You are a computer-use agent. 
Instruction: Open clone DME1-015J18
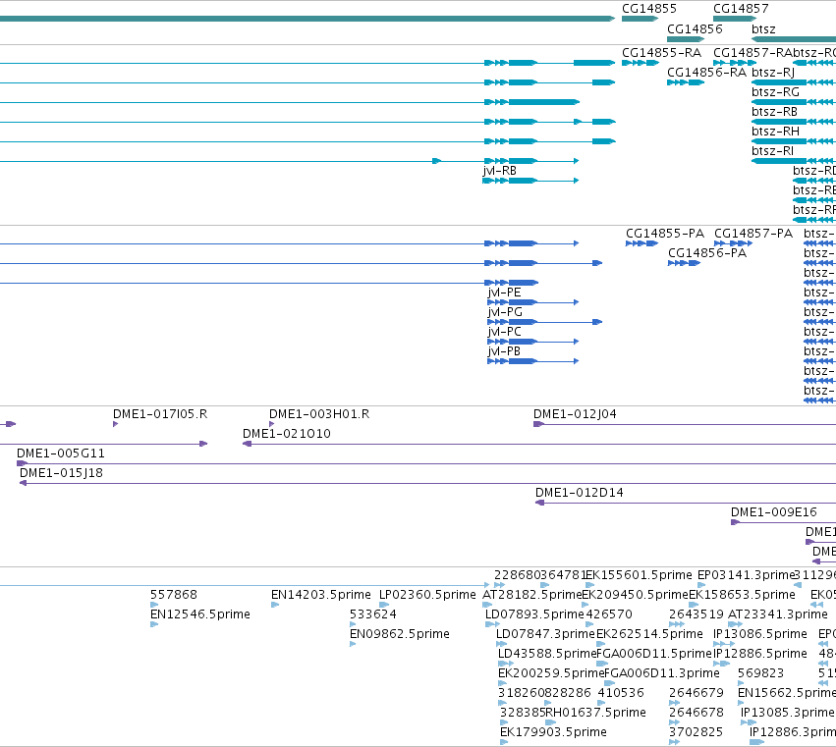pos(61,473)
